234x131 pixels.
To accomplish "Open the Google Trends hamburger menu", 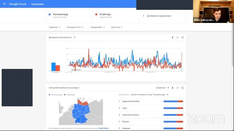I will (4, 4).
